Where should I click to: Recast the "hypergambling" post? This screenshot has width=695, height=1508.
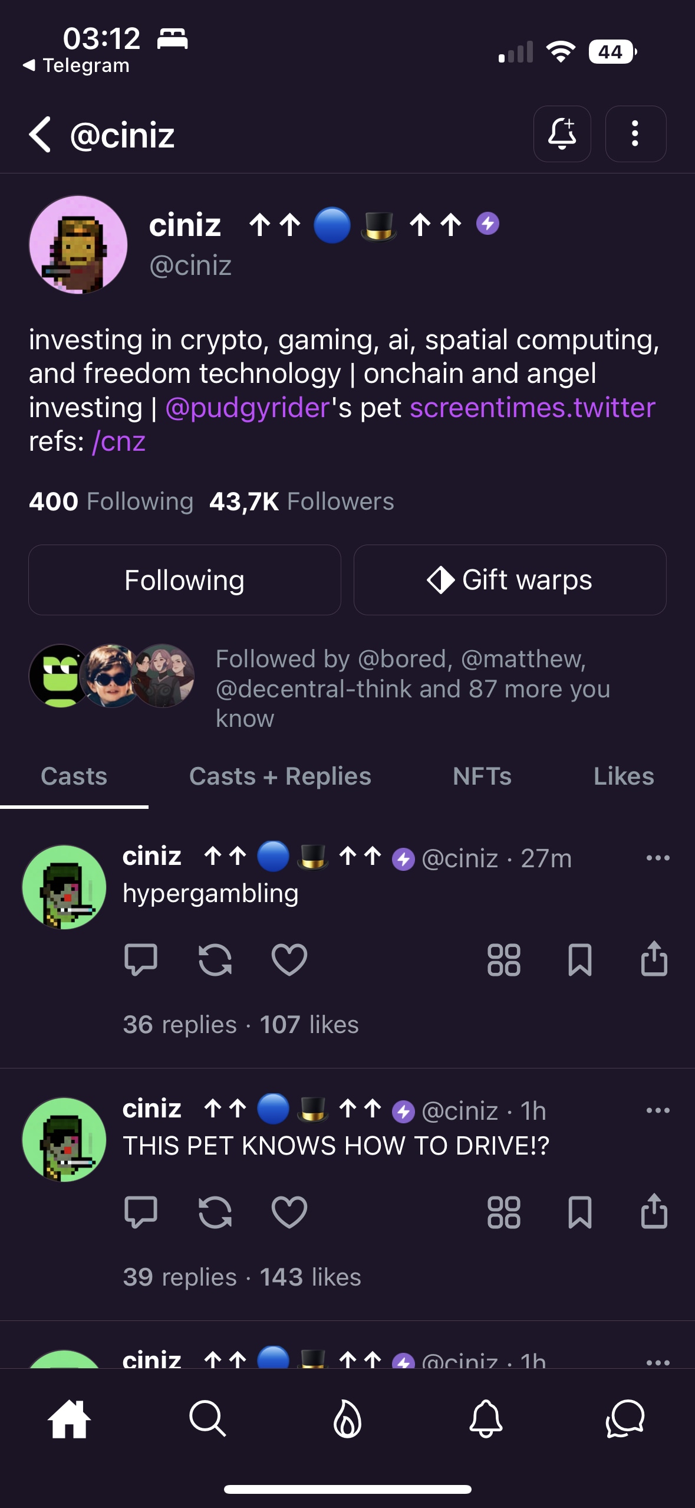(x=215, y=959)
